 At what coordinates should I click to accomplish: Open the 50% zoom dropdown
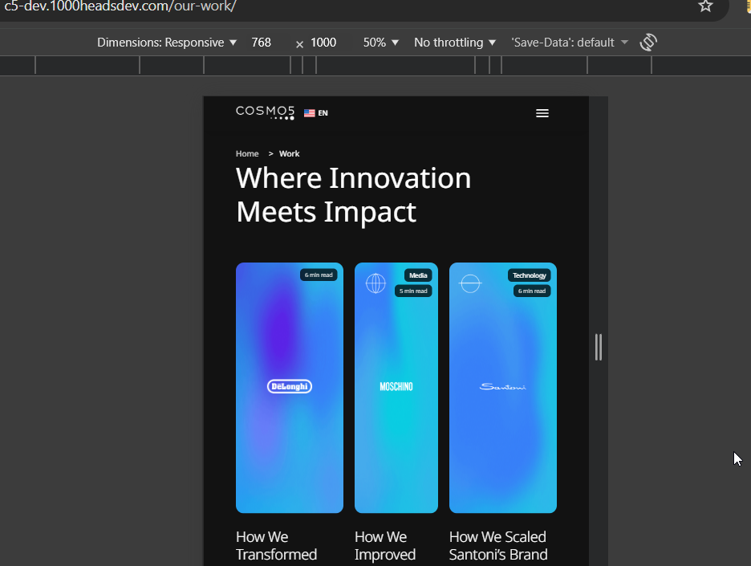[381, 43]
